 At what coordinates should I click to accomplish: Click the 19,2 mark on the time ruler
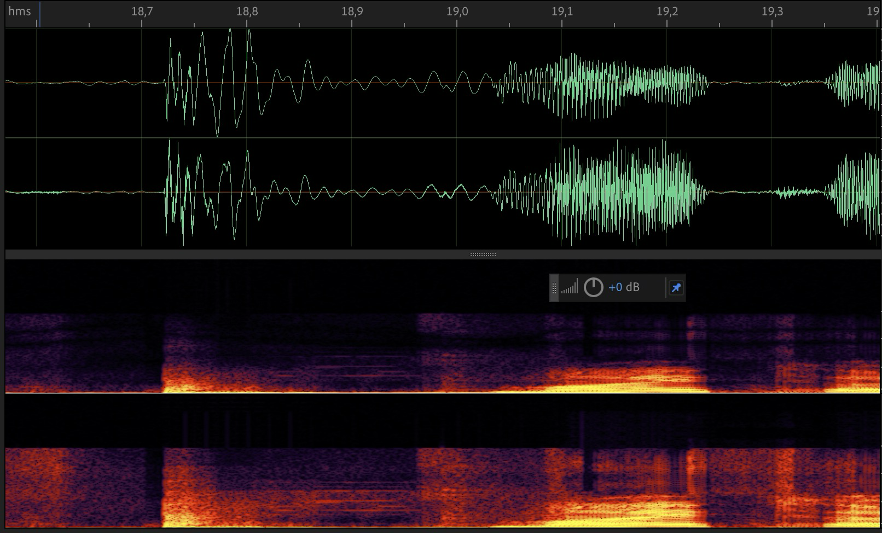pyautogui.click(x=667, y=12)
